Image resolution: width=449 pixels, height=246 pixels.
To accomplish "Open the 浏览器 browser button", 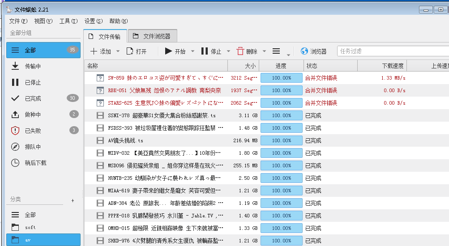I will click(x=313, y=51).
